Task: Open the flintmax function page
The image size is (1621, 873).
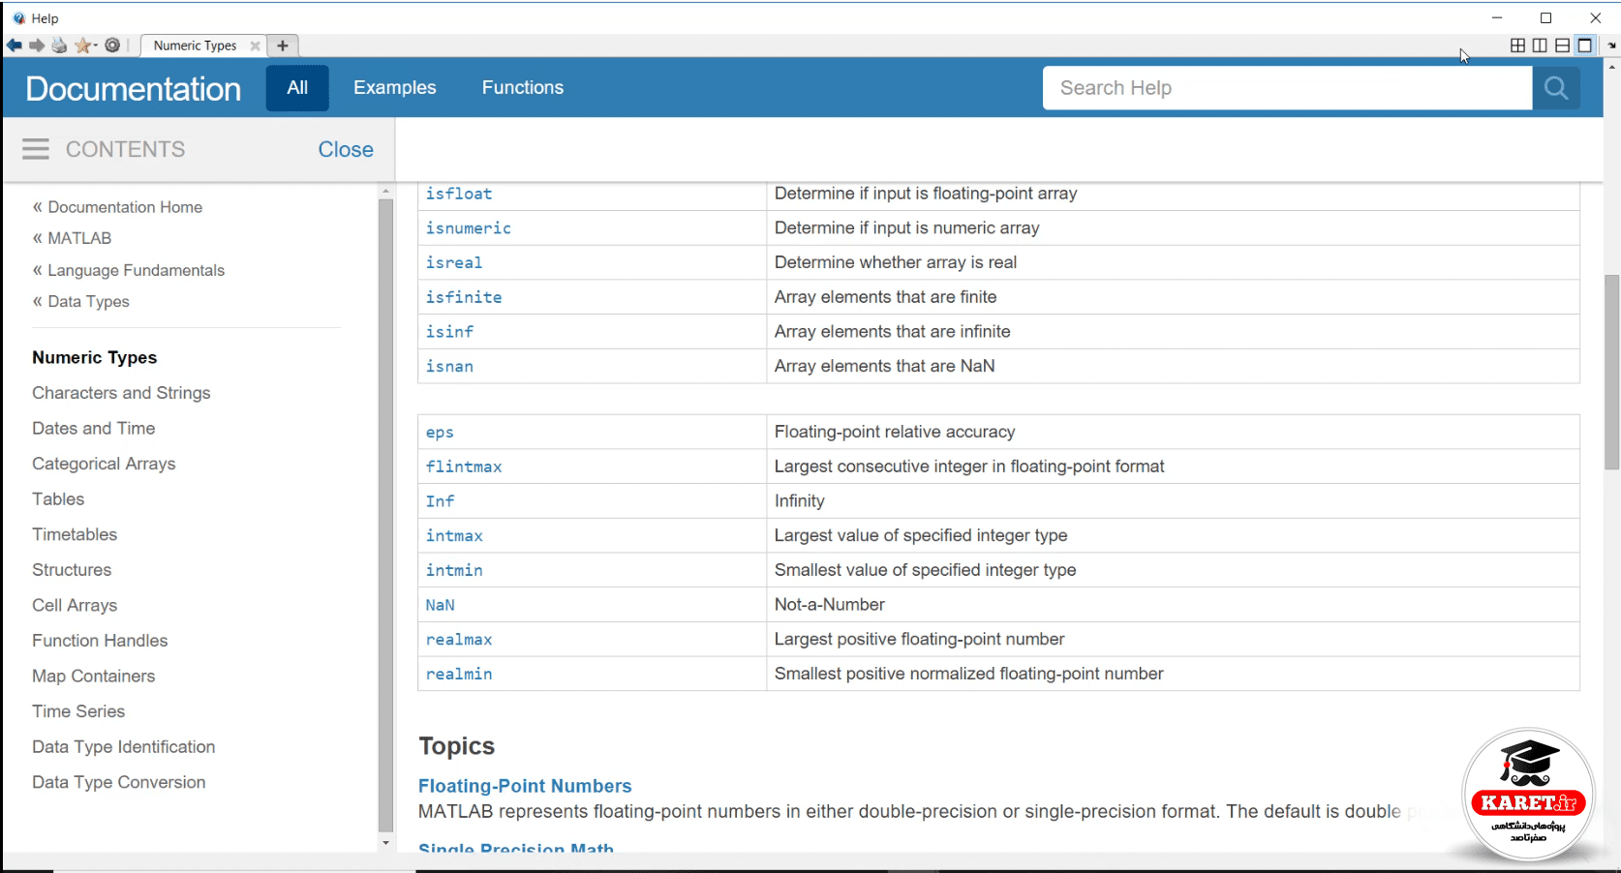Action: [464, 467]
